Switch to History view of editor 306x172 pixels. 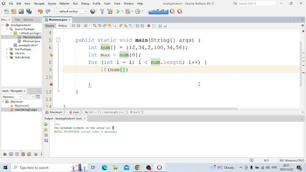pyautogui.click(x=63, y=26)
